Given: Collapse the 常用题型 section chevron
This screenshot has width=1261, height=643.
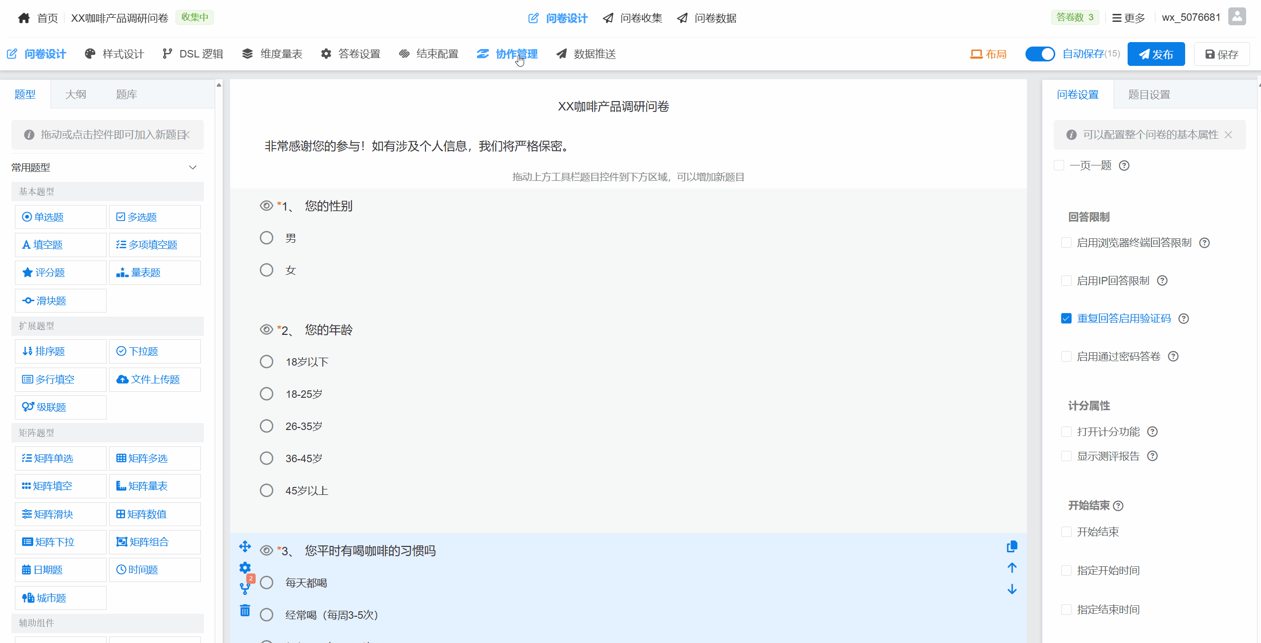Looking at the screenshot, I should pos(193,167).
